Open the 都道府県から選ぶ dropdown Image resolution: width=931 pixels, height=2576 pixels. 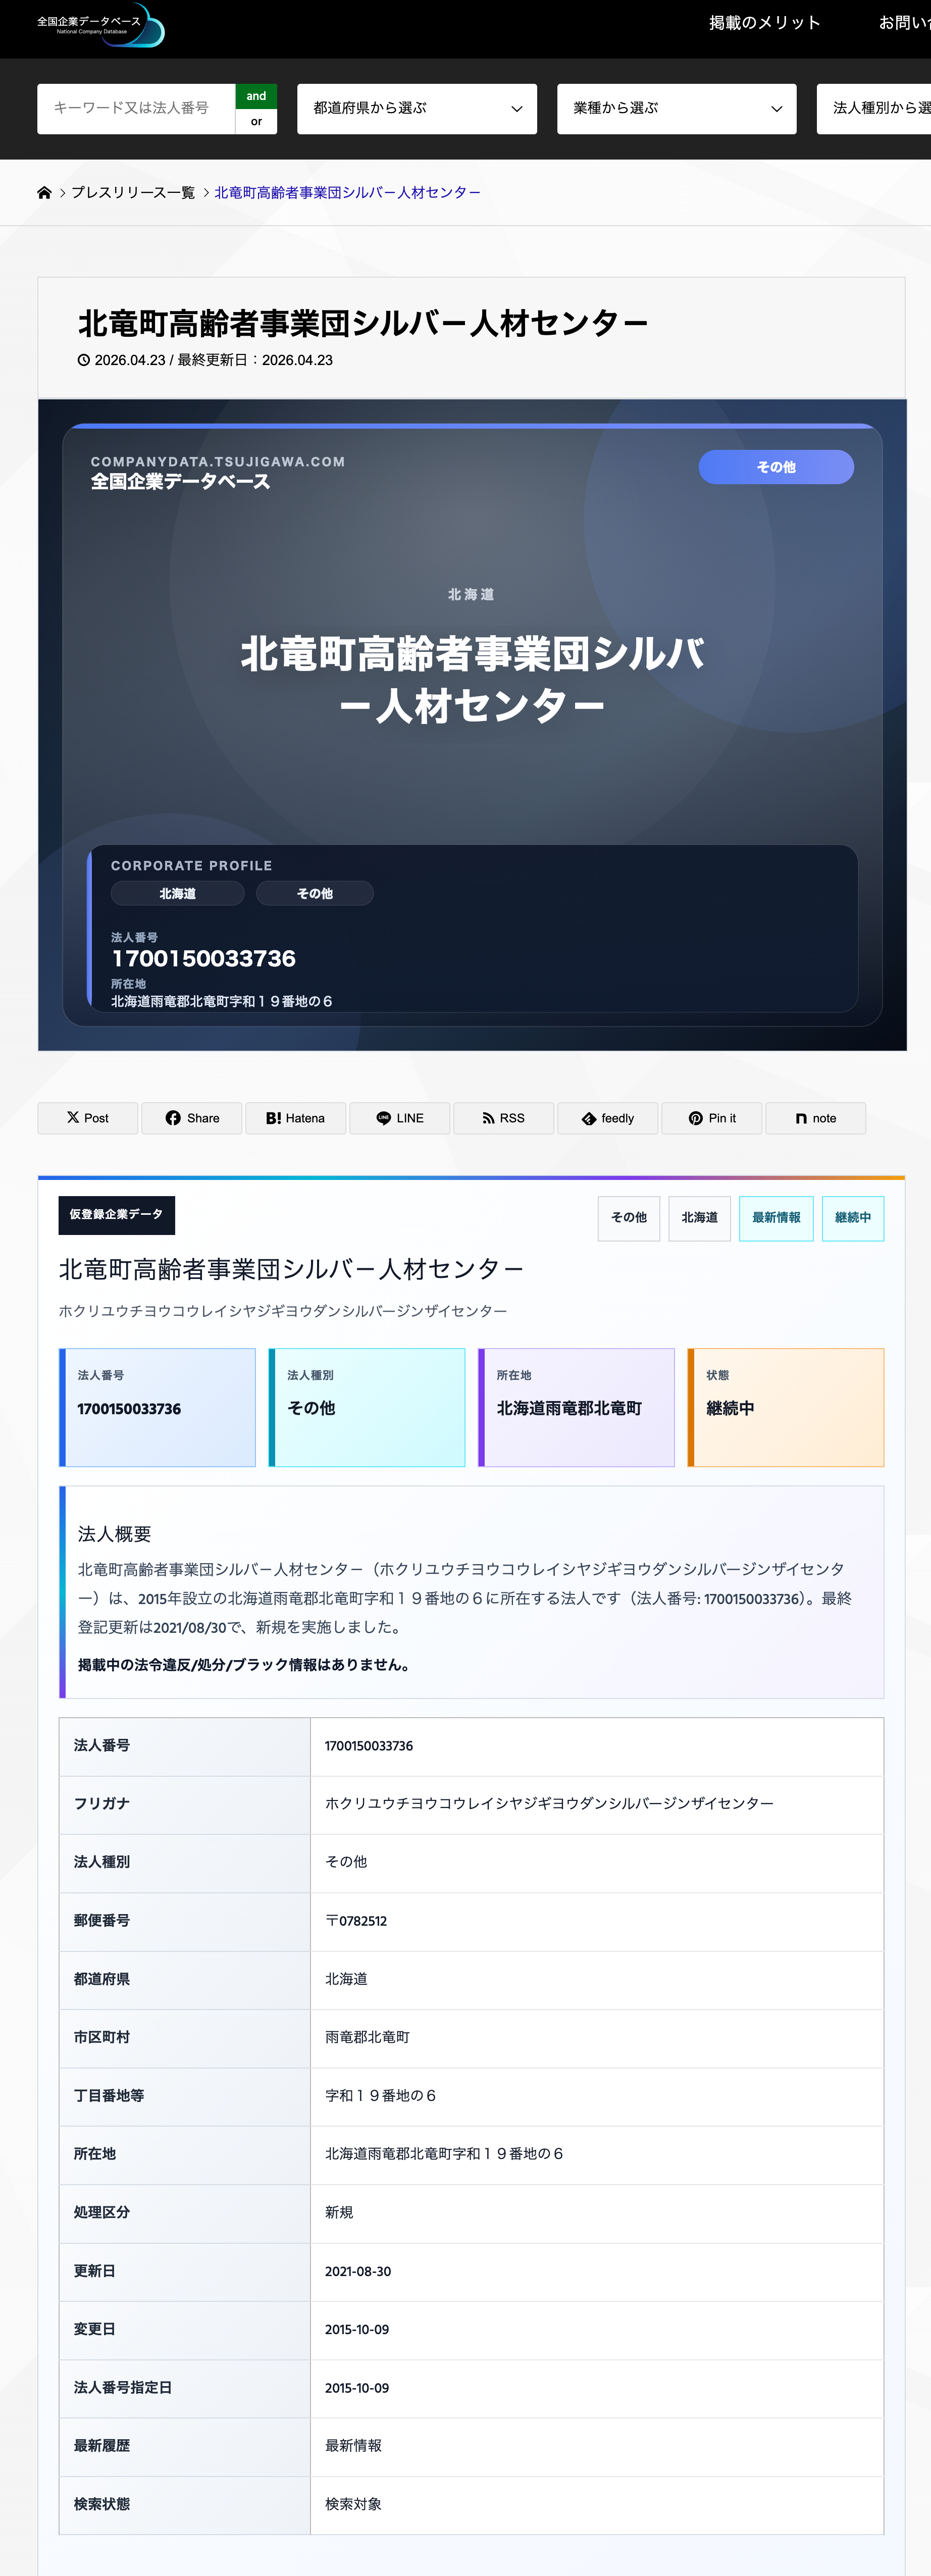(416, 108)
